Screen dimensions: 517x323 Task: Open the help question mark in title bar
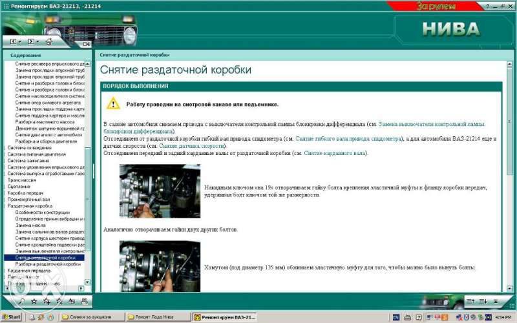(x=488, y=6)
